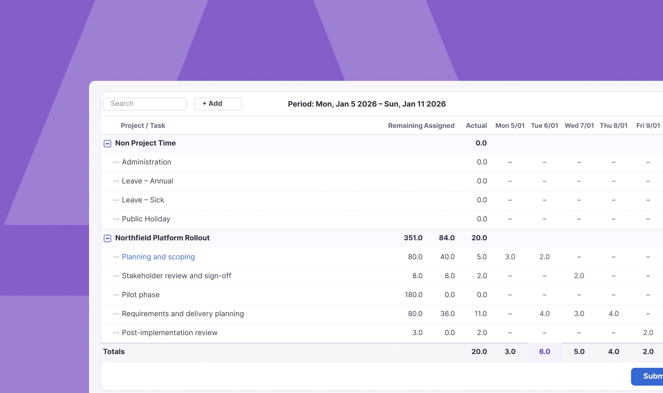Click the partially visible Submit button
The image size is (663, 393).
647,377
